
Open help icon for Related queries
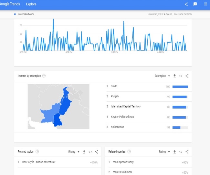(x=129, y=151)
